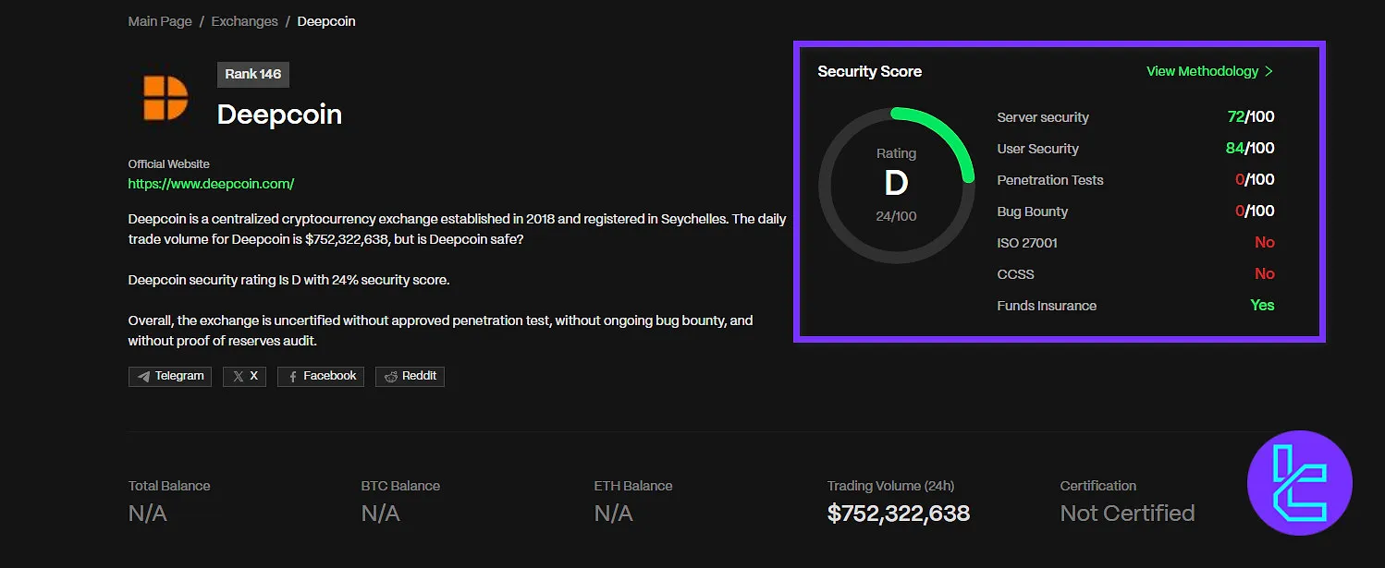Click the Telegram paper-plane icon
Image resolution: width=1385 pixels, height=568 pixels.
[143, 377]
